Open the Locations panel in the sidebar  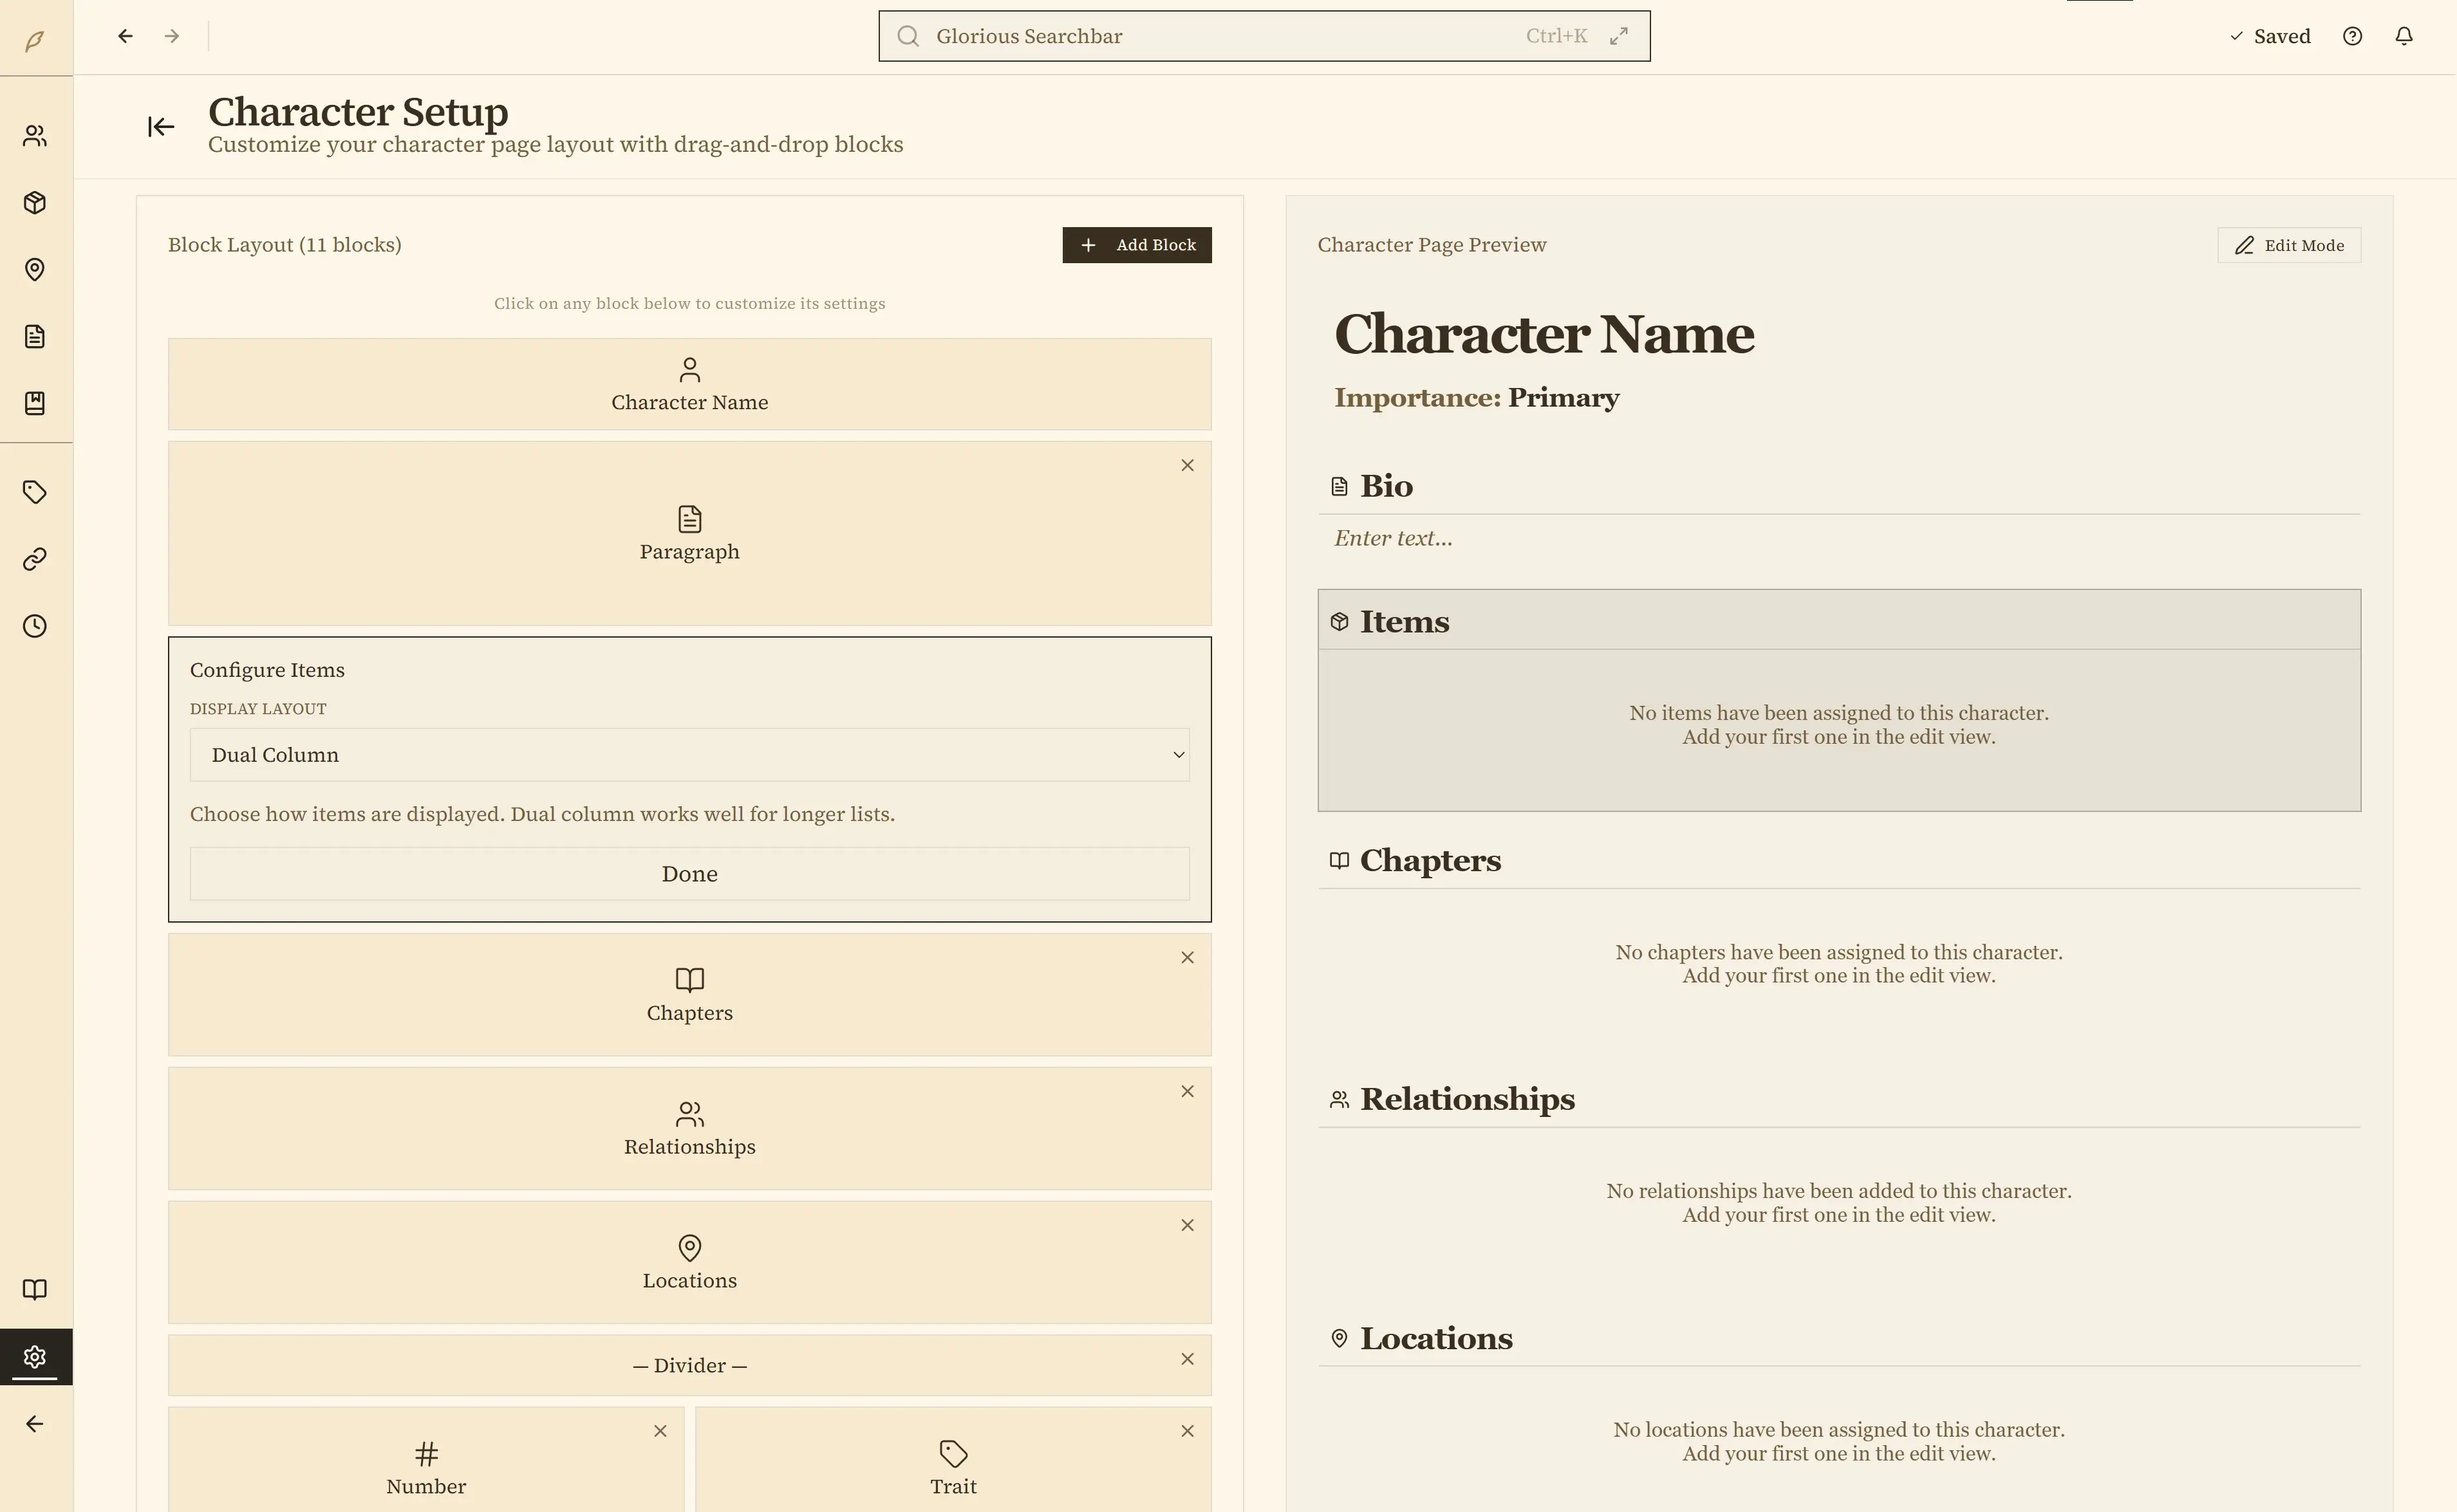[x=35, y=270]
